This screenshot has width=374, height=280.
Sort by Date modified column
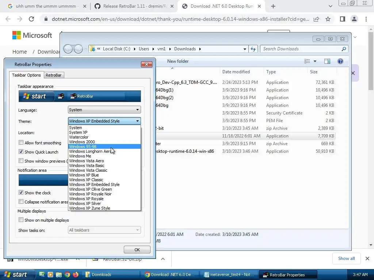click(x=236, y=72)
